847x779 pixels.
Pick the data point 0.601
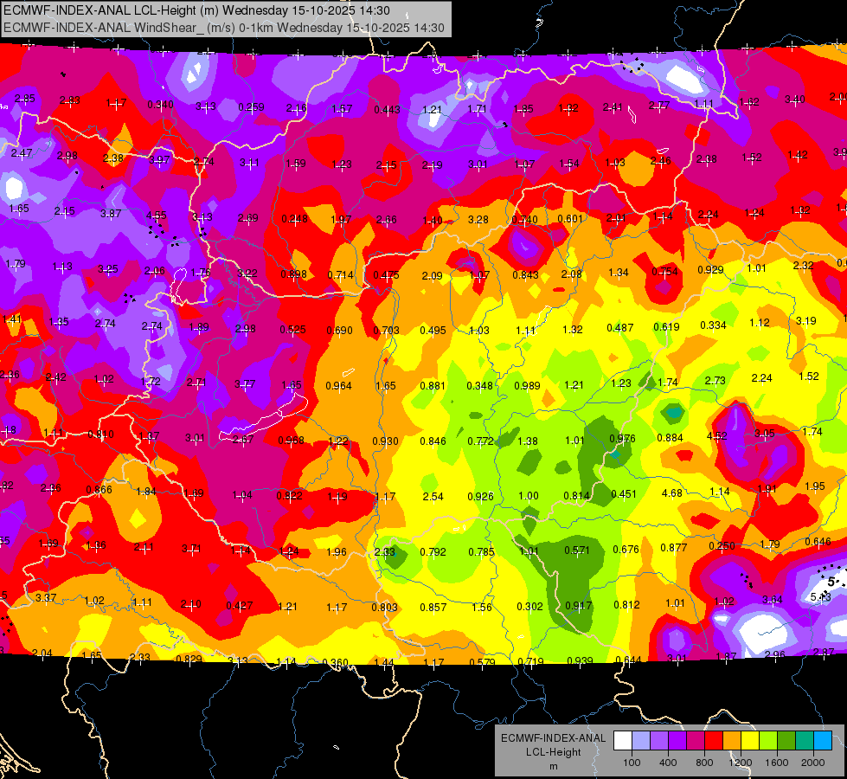click(570, 218)
